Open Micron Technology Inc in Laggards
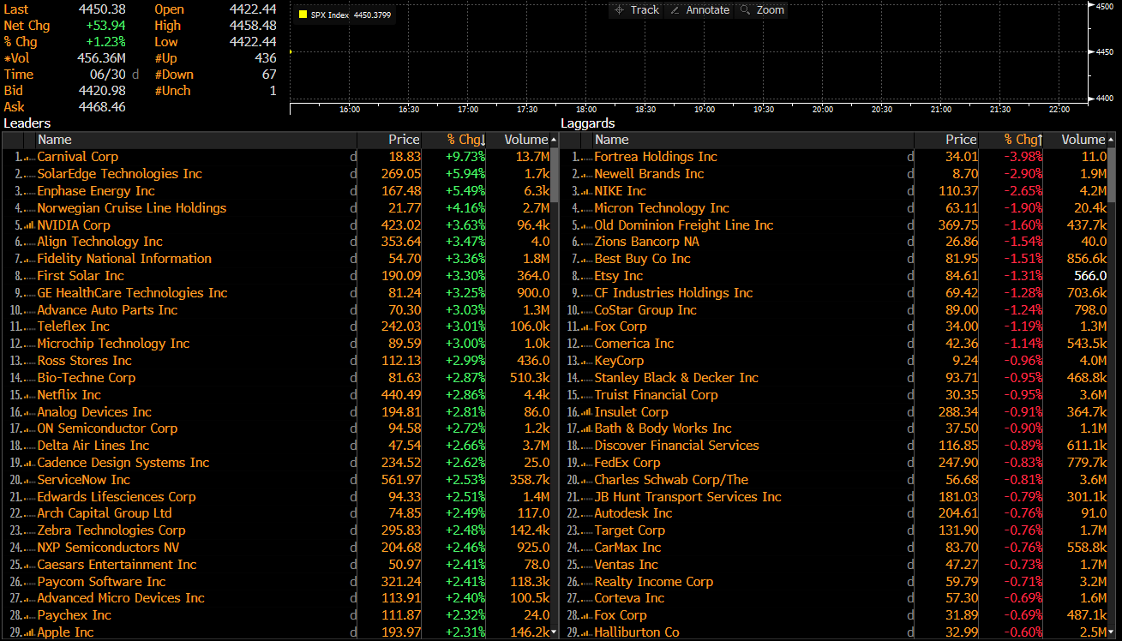 pyautogui.click(x=662, y=208)
